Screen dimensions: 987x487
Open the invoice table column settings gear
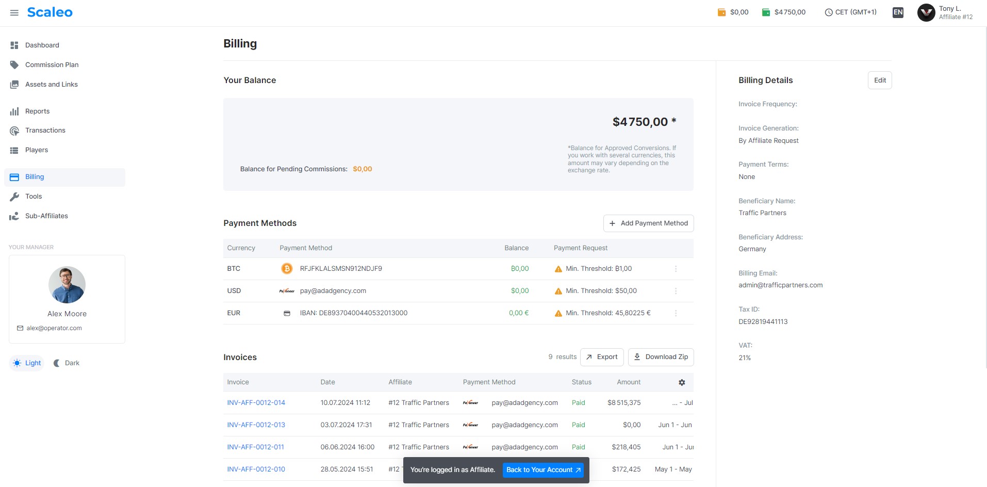pos(682,382)
